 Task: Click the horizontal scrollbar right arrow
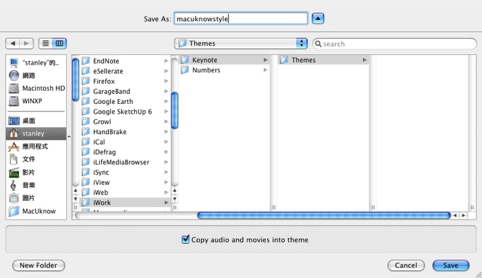(x=463, y=215)
